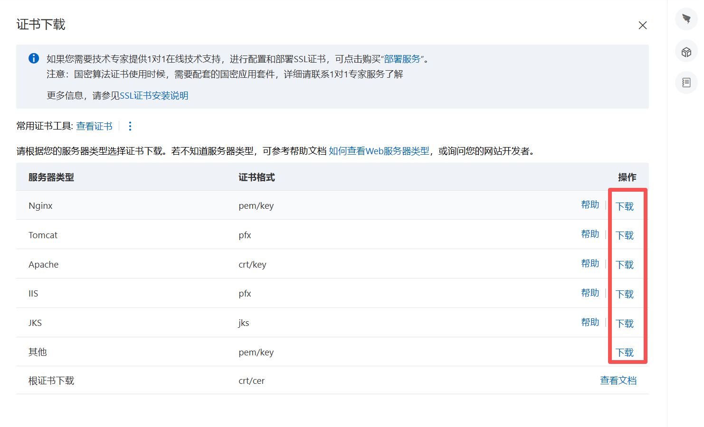Open the bird-shaped assistant icon in the sidebar
704x427 pixels.
686,19
